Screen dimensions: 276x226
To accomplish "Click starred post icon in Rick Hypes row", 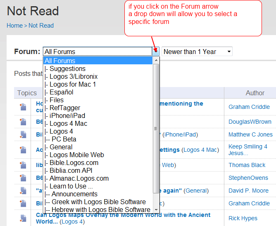I will tap(23, 218).
